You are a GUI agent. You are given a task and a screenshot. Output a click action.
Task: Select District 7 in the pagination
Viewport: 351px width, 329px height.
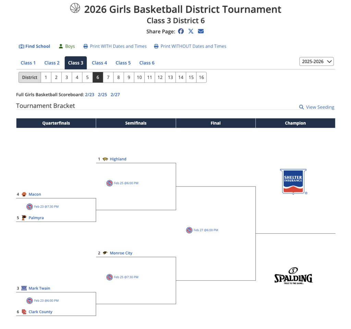point(108,77)
